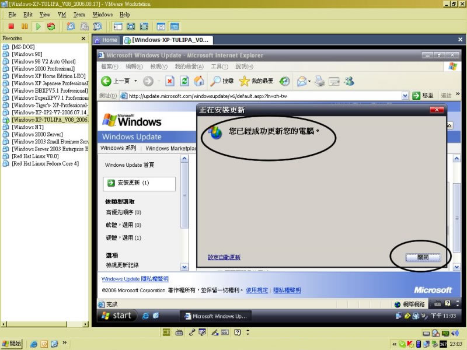The width and height of the screenshot is (467, 350).
Task: Switch to VMware Full Screen mode icon
Action: coord(131,26)
